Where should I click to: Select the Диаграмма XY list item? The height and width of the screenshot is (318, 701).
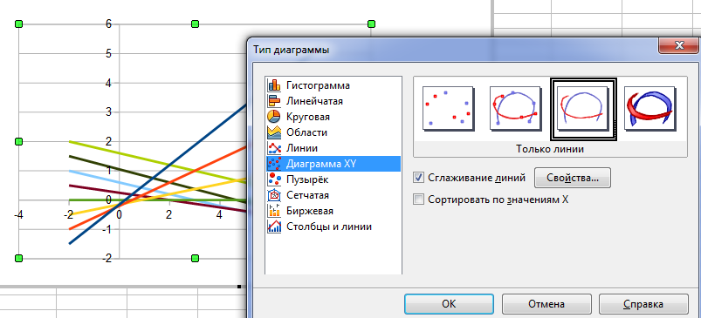[x=333, y=164]
